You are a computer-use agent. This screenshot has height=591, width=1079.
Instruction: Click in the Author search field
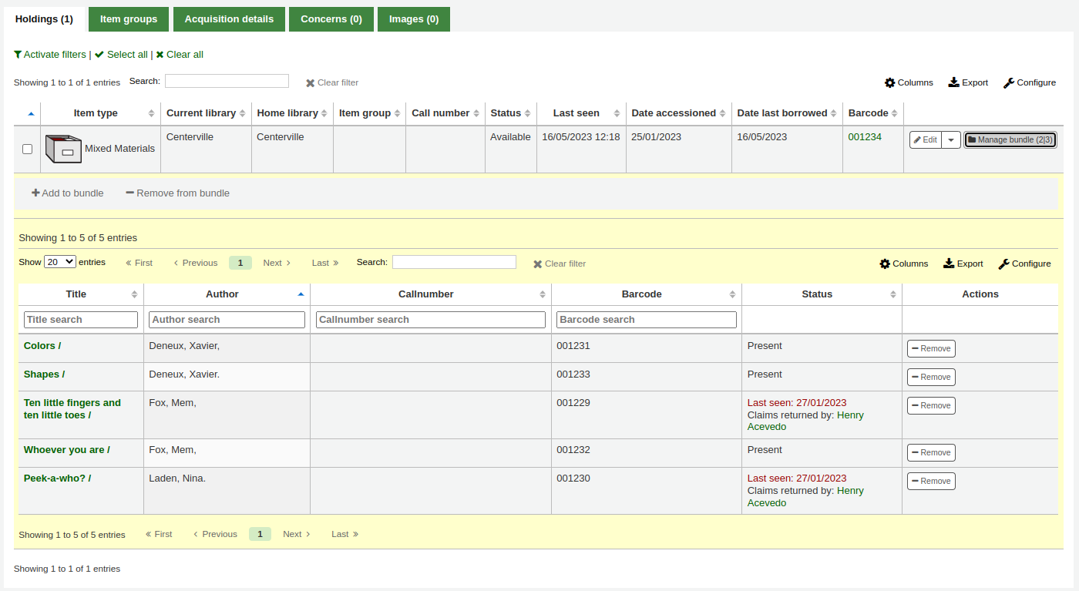[226, 319]
